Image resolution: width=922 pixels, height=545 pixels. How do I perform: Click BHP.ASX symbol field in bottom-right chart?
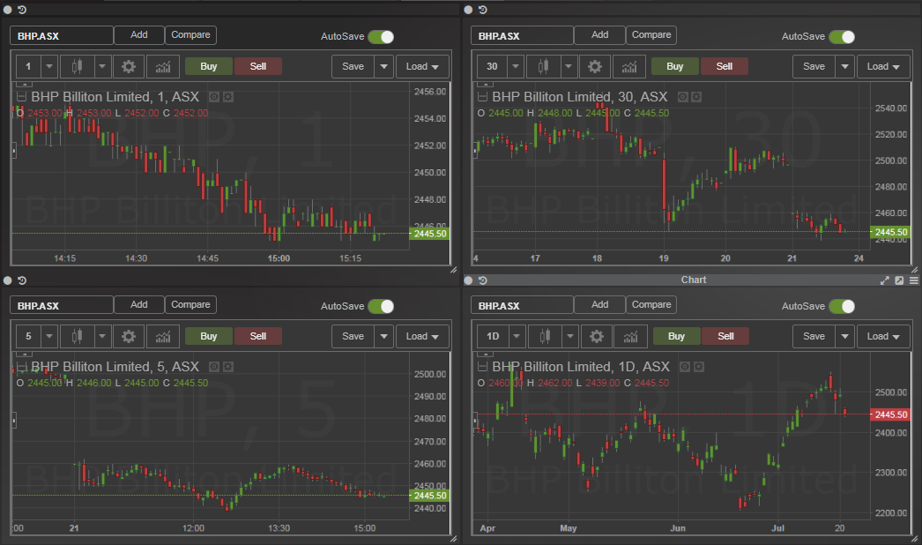(522, 305)
